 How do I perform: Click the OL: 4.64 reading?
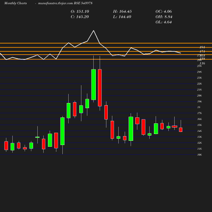click(164, 22)
